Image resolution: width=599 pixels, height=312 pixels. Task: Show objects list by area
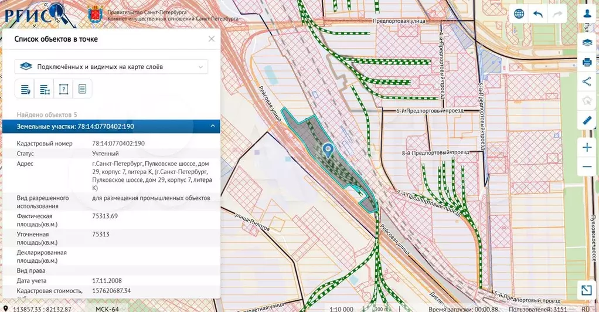[45, 90]
